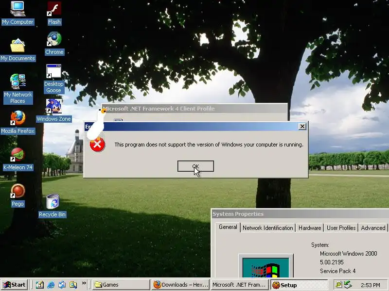Select the My Documents folder icon

[18, 49]
